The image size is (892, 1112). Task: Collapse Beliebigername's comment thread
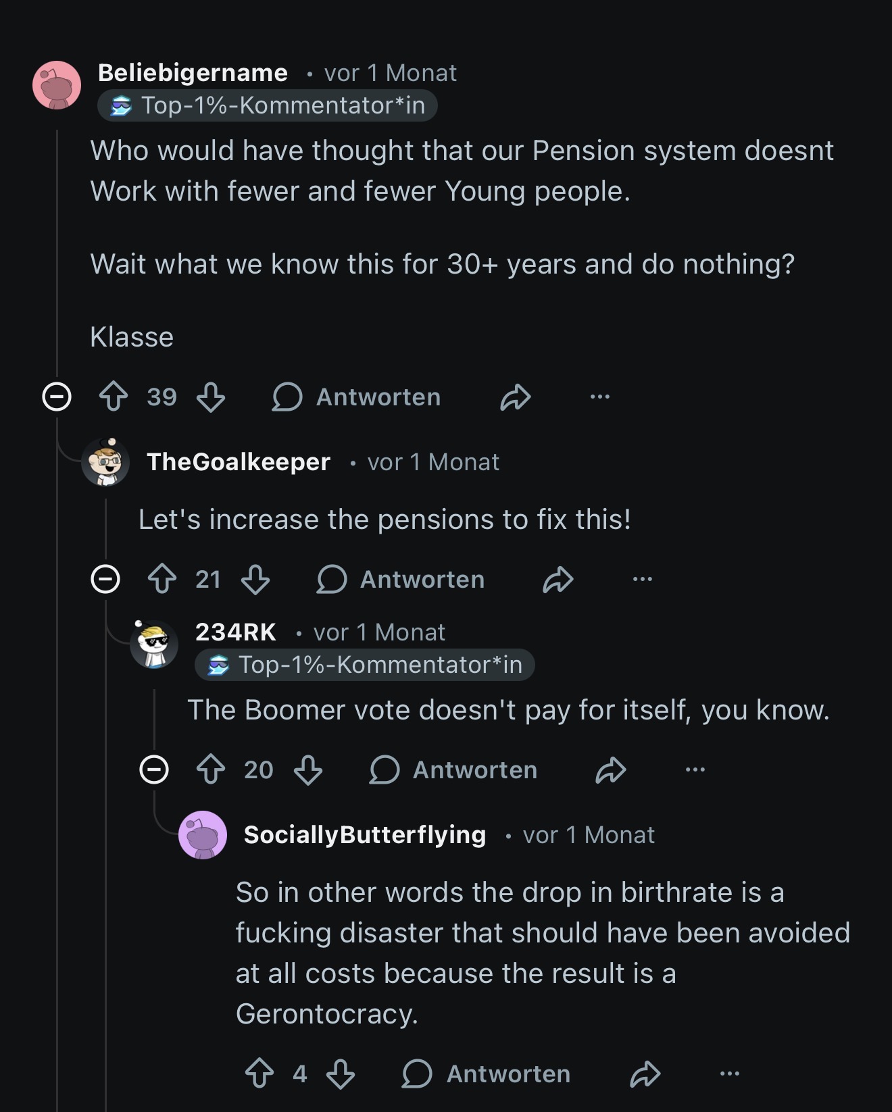[x=57, y=397]
